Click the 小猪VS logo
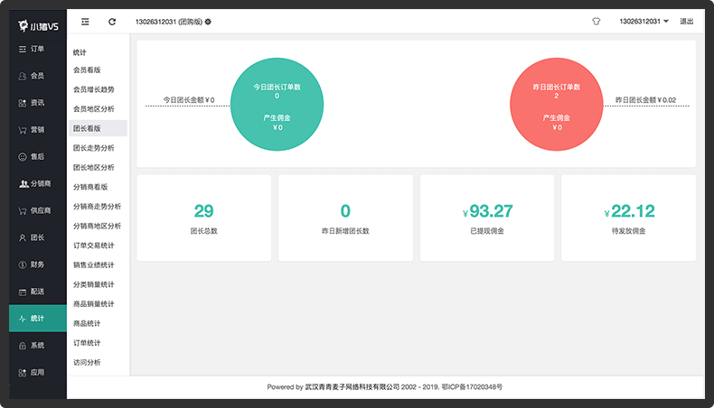 pos(38,26)
